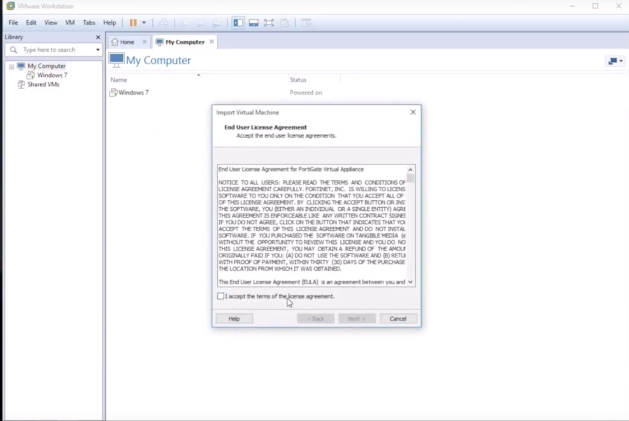
Task: Click the disabled Next button
Action: coord(357,318)
